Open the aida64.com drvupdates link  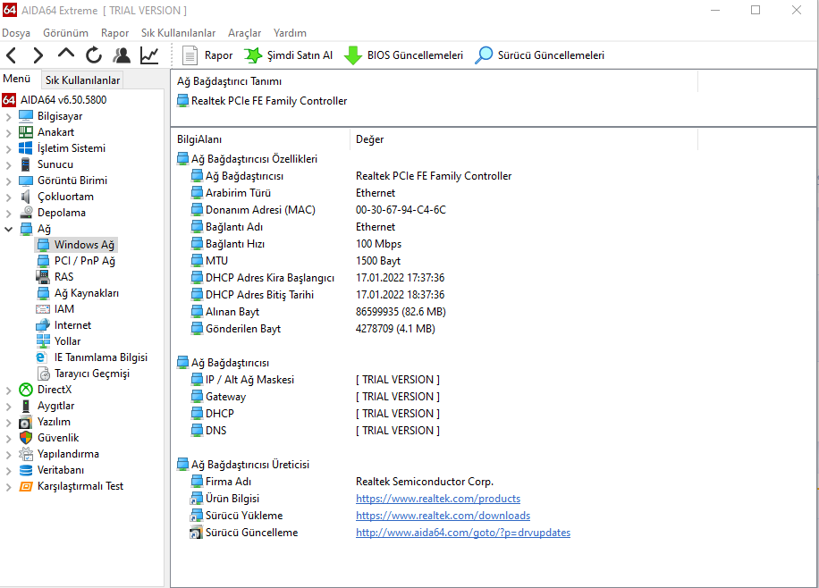point(462,533)
